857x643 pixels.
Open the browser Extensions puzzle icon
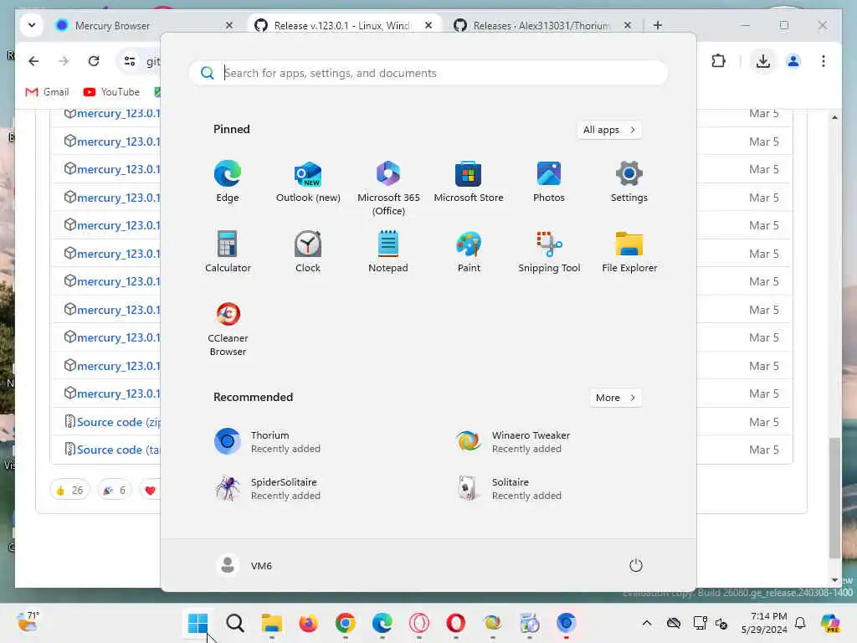pyautogui.click(x=719, y=61)
